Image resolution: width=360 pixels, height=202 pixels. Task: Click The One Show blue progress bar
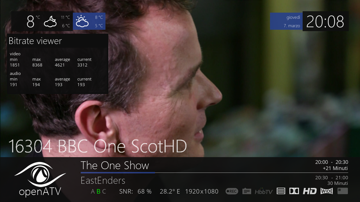tap(118, 173)
